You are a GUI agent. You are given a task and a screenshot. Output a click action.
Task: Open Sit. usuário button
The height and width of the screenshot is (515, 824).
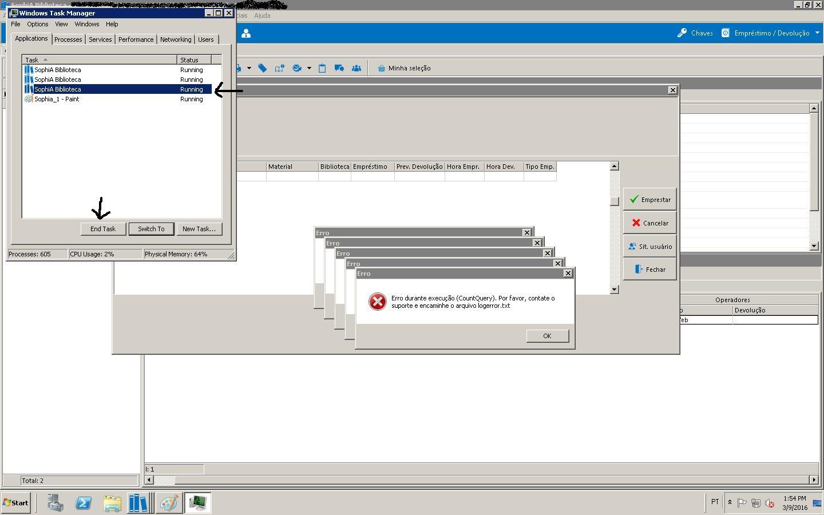pos(650,247)
